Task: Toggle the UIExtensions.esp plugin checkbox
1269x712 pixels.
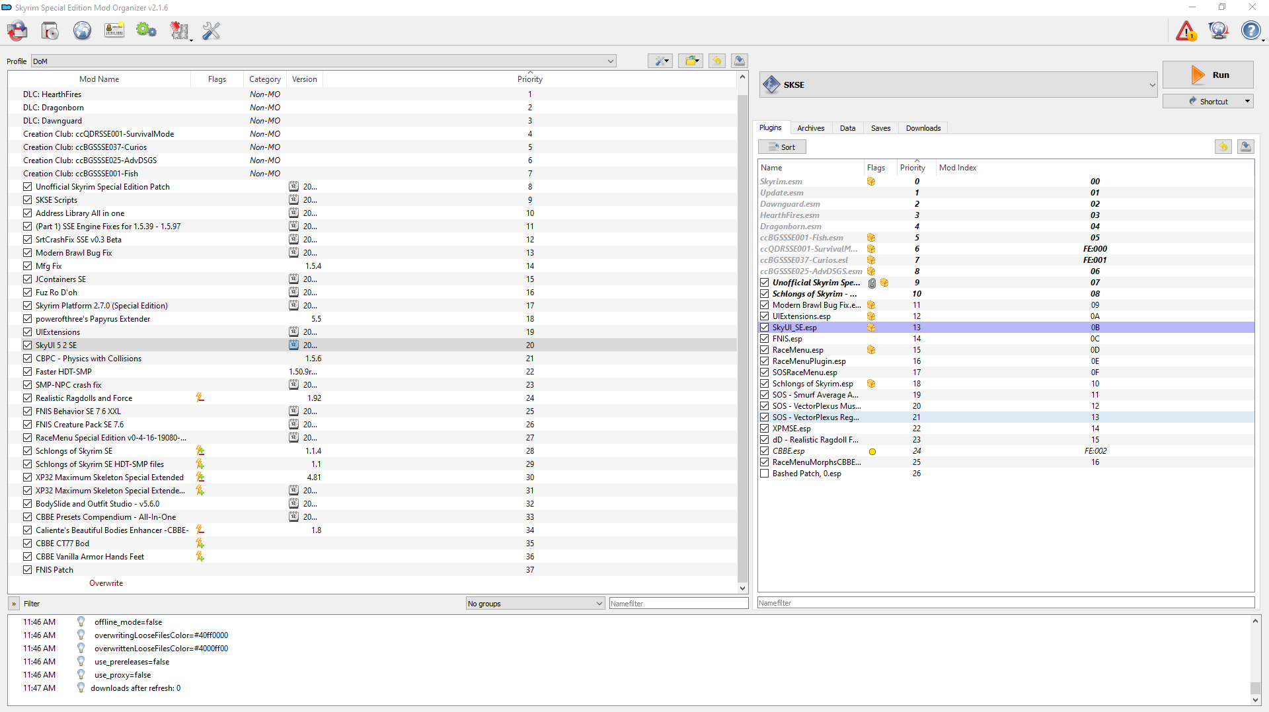Action: pos(764,316)
